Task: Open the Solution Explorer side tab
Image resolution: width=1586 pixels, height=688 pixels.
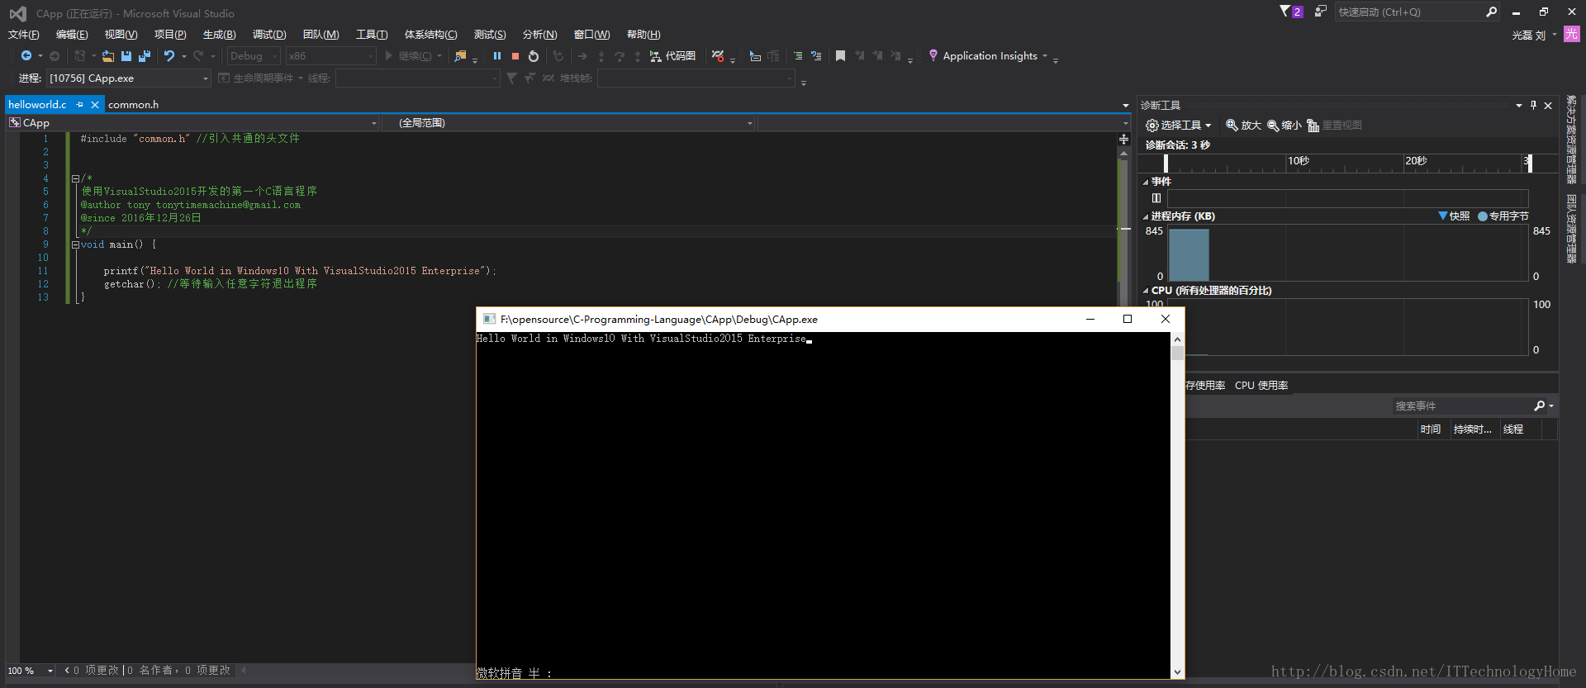Action: [x=1571, y=140]
